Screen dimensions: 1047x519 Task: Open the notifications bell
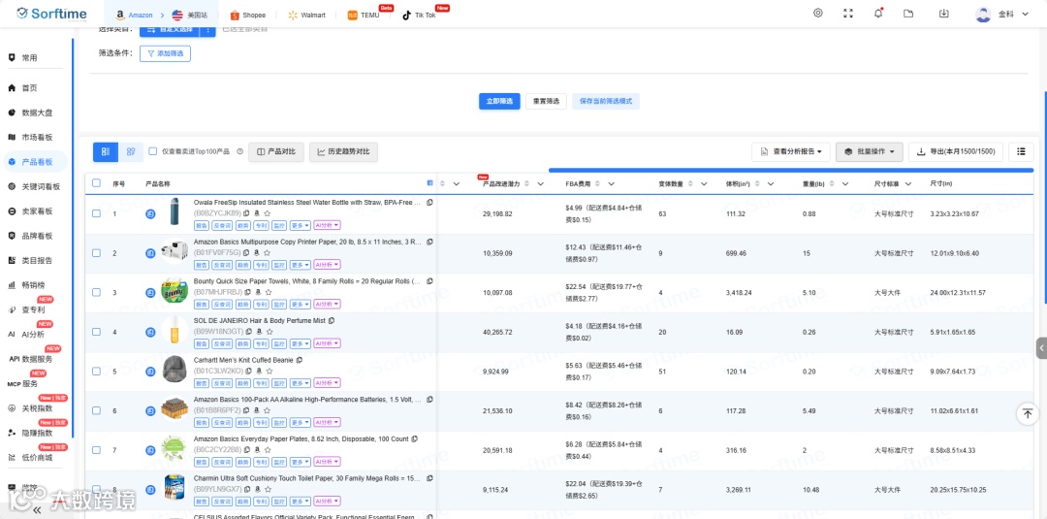pos(878,14)
